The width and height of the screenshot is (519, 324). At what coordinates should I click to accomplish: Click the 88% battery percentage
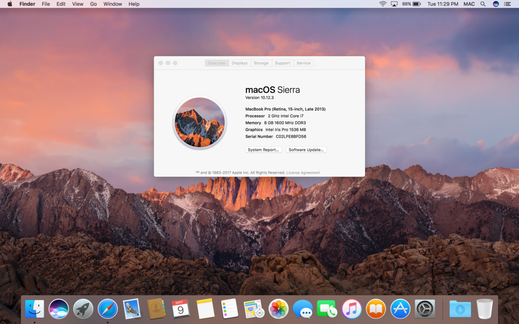(x=406, y=4)
